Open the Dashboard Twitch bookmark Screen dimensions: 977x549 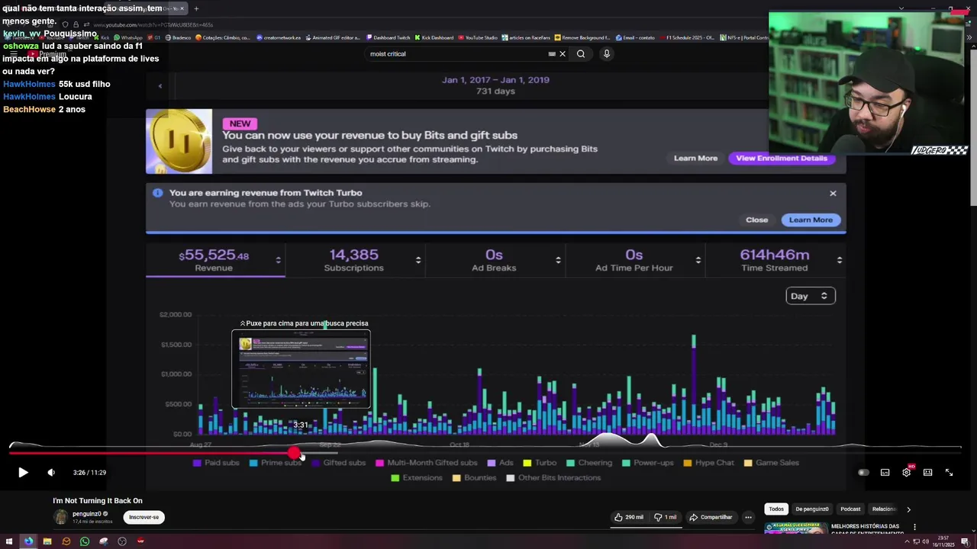[x=388, y=37]
